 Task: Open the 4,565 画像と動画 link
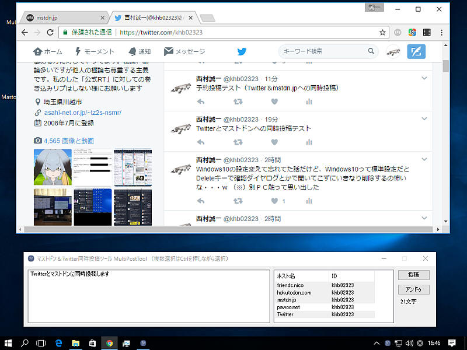click(69, 141)
